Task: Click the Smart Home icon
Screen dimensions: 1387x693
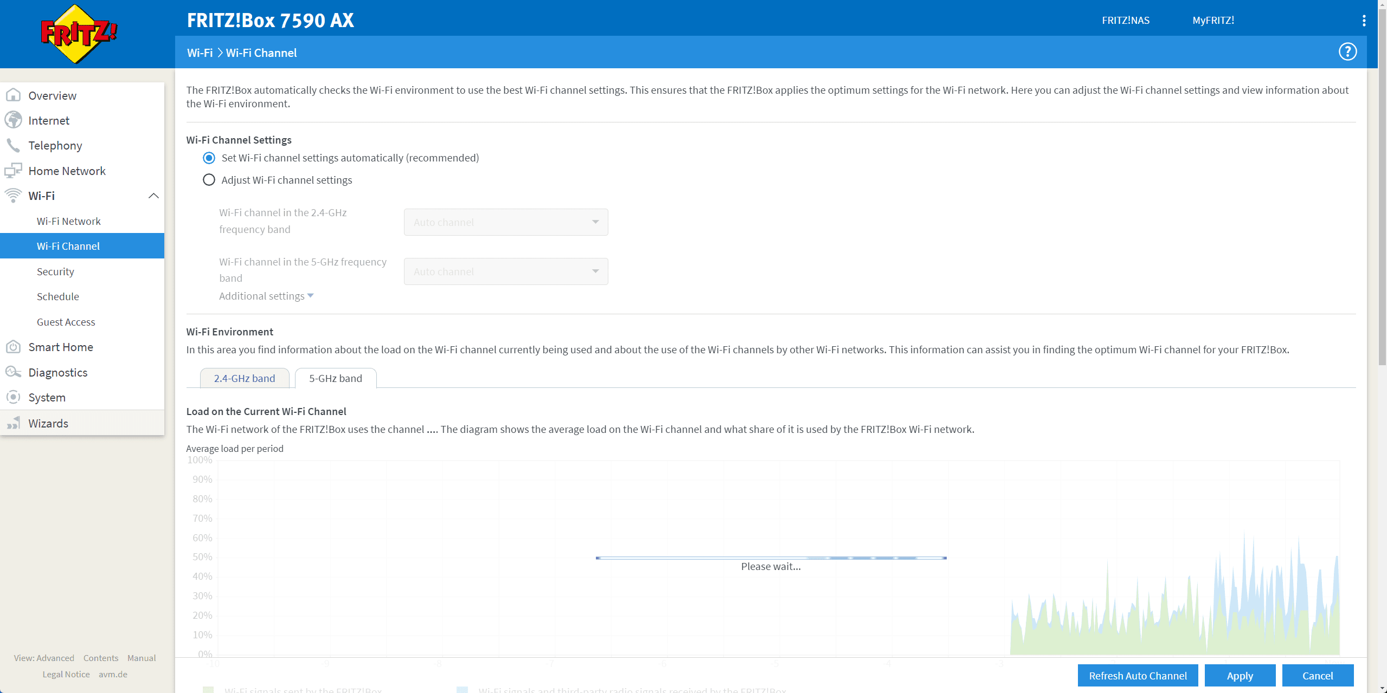Action: click(x=13, y=347)
